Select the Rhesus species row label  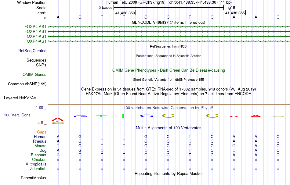click(40, 141)
